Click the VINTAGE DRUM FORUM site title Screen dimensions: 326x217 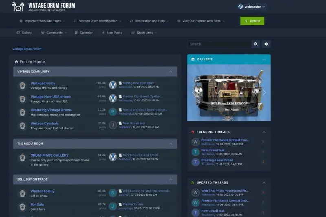52,5
